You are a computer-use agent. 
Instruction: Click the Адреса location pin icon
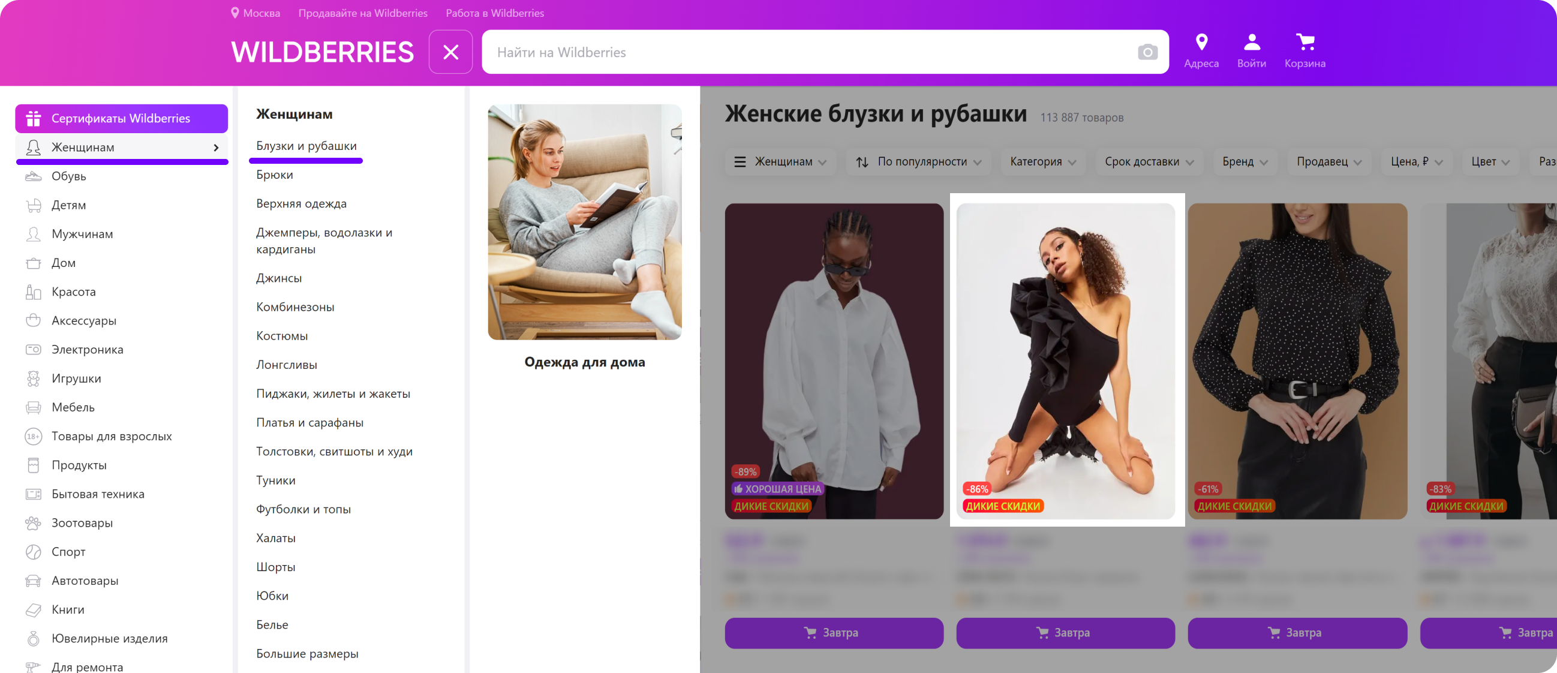point(1201,41)
